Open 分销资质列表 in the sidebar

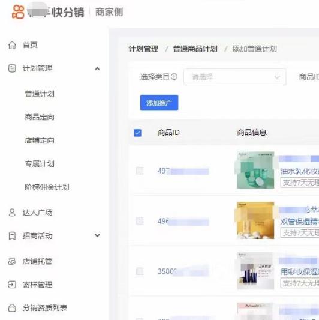coord(45,308)
